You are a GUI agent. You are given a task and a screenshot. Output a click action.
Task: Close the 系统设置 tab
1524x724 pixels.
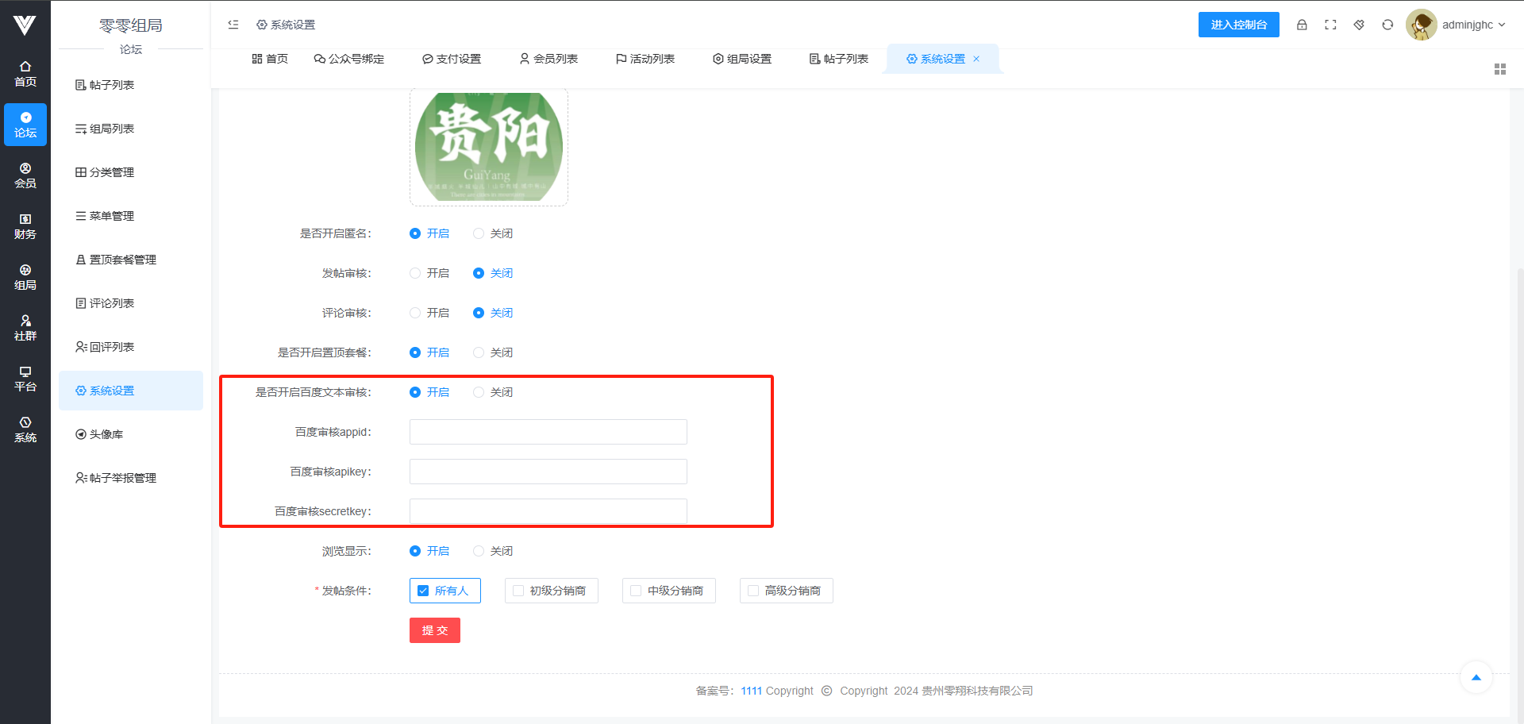pyautogui.click(x=976, y=59)
